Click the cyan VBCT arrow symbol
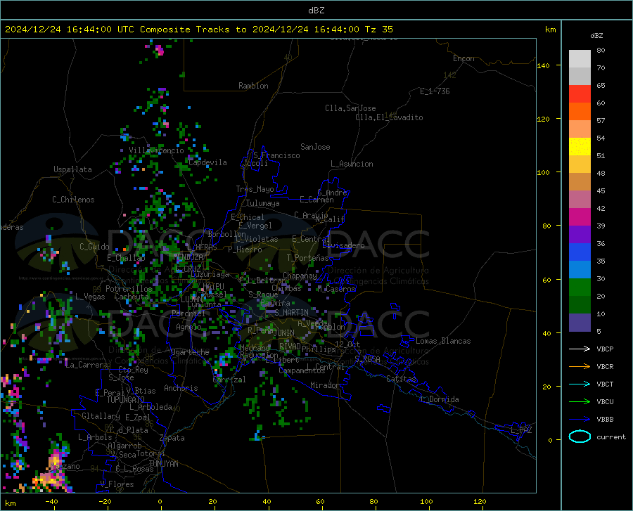Screen dimensions: 633x511 coord(580,384)
